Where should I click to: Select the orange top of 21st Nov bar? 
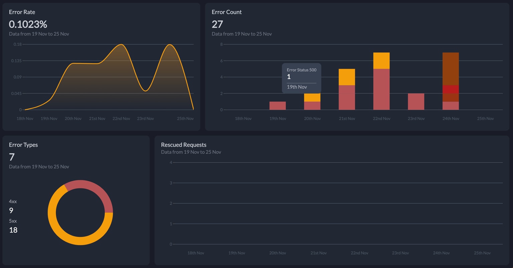coord(347,77)
